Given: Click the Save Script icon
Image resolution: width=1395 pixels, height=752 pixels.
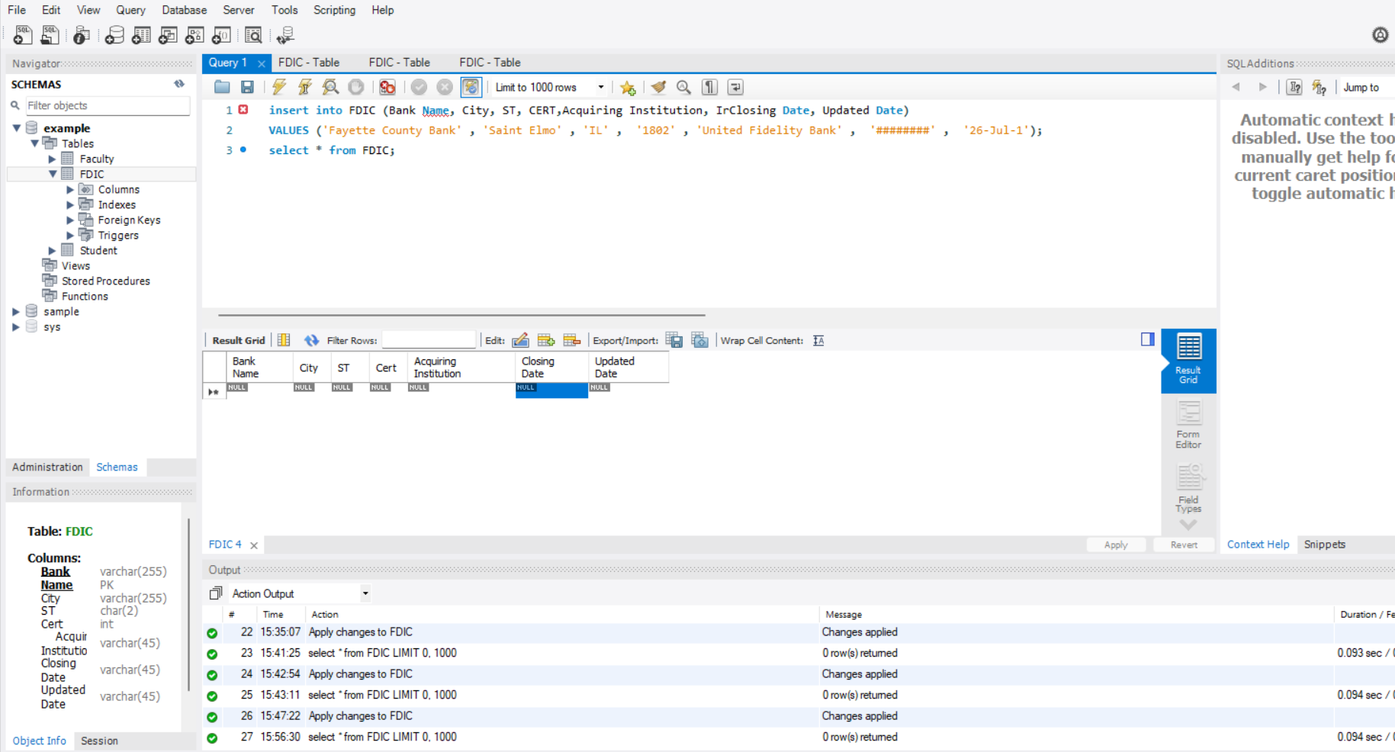Looking at the screenshot, I should [247, 87].
